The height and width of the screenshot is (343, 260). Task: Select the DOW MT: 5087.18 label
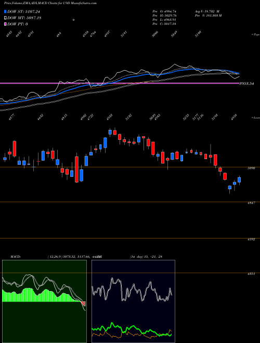tap(24, 18)
